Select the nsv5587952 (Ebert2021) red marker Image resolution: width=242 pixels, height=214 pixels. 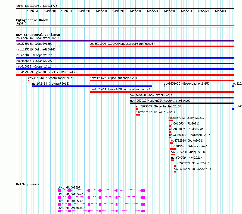tap(171, 120)
